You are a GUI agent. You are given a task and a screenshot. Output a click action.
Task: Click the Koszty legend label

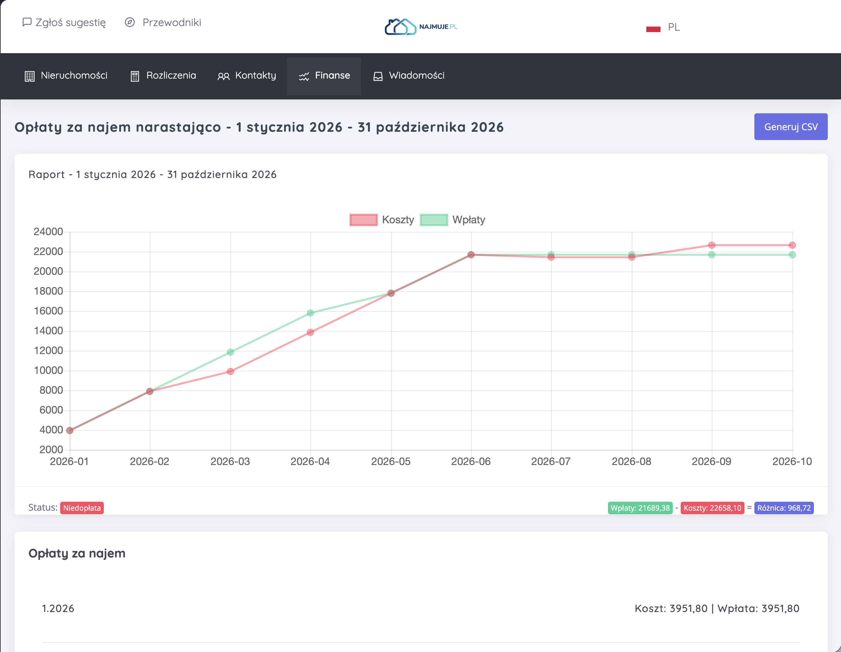[x=398, y=220]
